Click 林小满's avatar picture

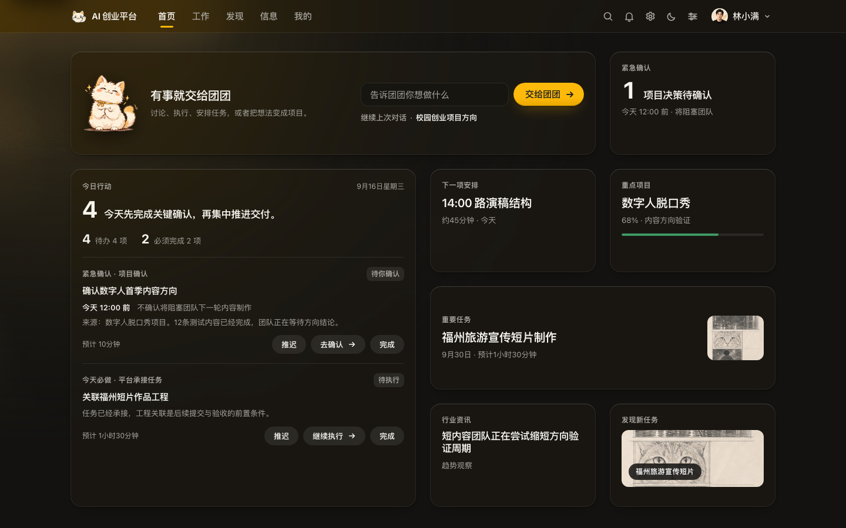(720, 16)
